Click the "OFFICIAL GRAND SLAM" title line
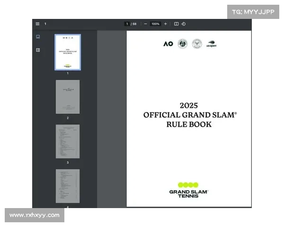The width and height of the screenshot is (284, 227). (x=190, y=115)
